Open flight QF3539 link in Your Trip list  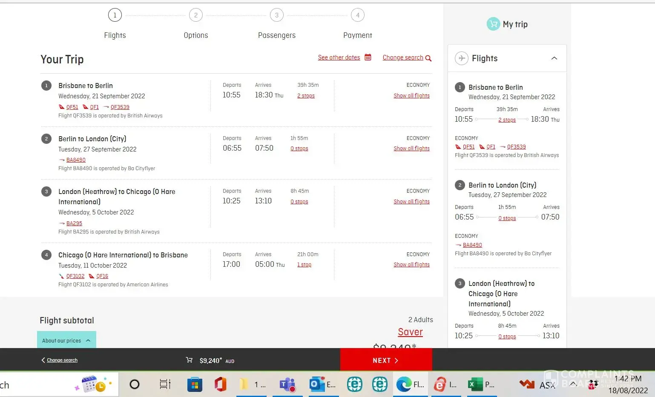pyautogui.click(x=120, y=107)
